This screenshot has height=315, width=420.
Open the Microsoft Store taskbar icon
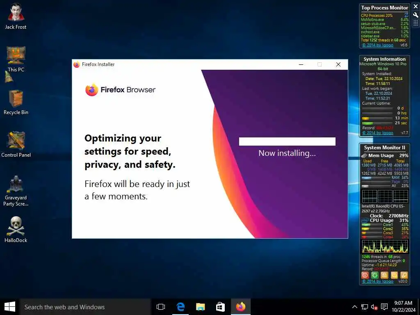pos(220,307)
